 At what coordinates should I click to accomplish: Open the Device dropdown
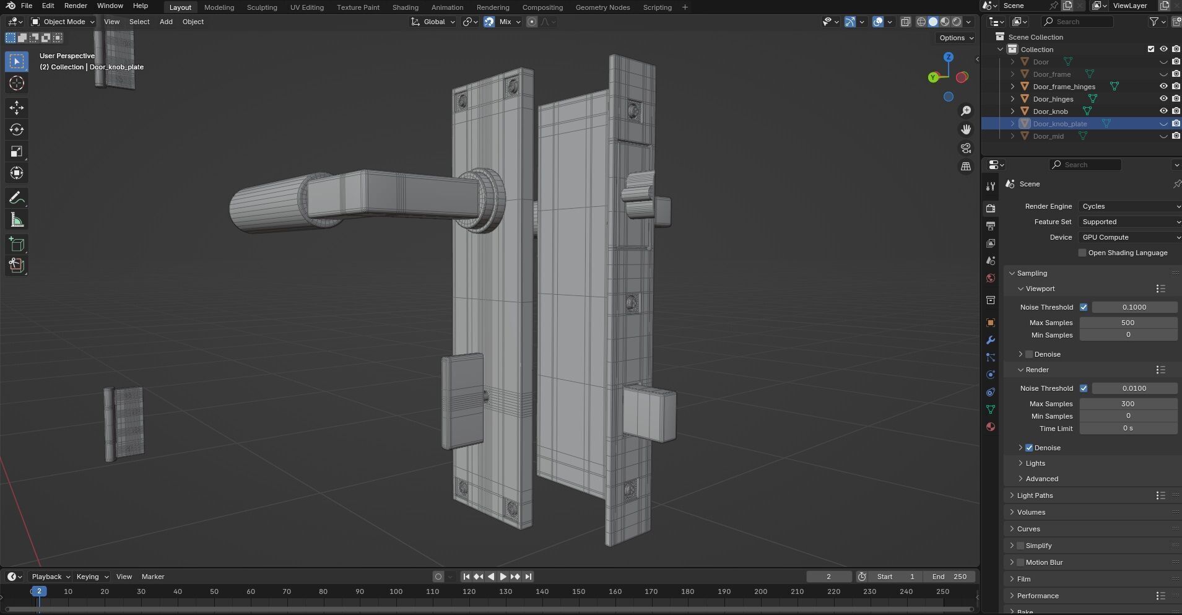click(1129, 237)
